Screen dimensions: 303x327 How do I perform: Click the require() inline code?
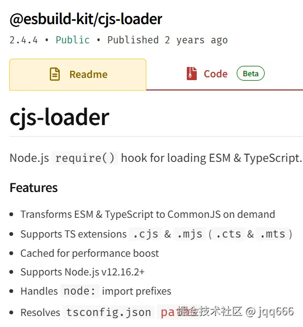click(x=85, y=158)
